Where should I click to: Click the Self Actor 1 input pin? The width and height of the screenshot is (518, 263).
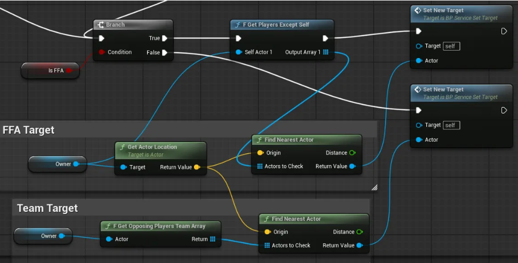(239, 52)
